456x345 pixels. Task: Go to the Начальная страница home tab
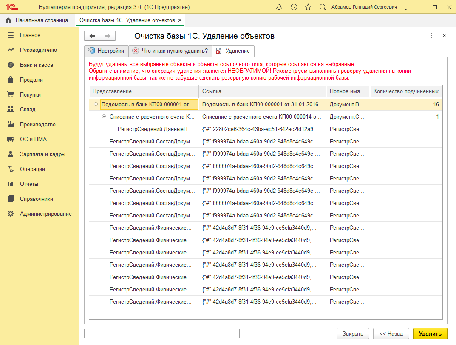tap(37, 20)
